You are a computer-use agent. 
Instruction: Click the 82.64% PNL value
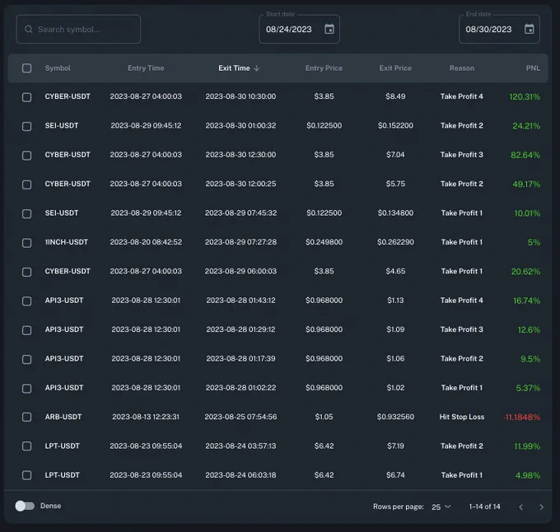(x=525, y=155)
